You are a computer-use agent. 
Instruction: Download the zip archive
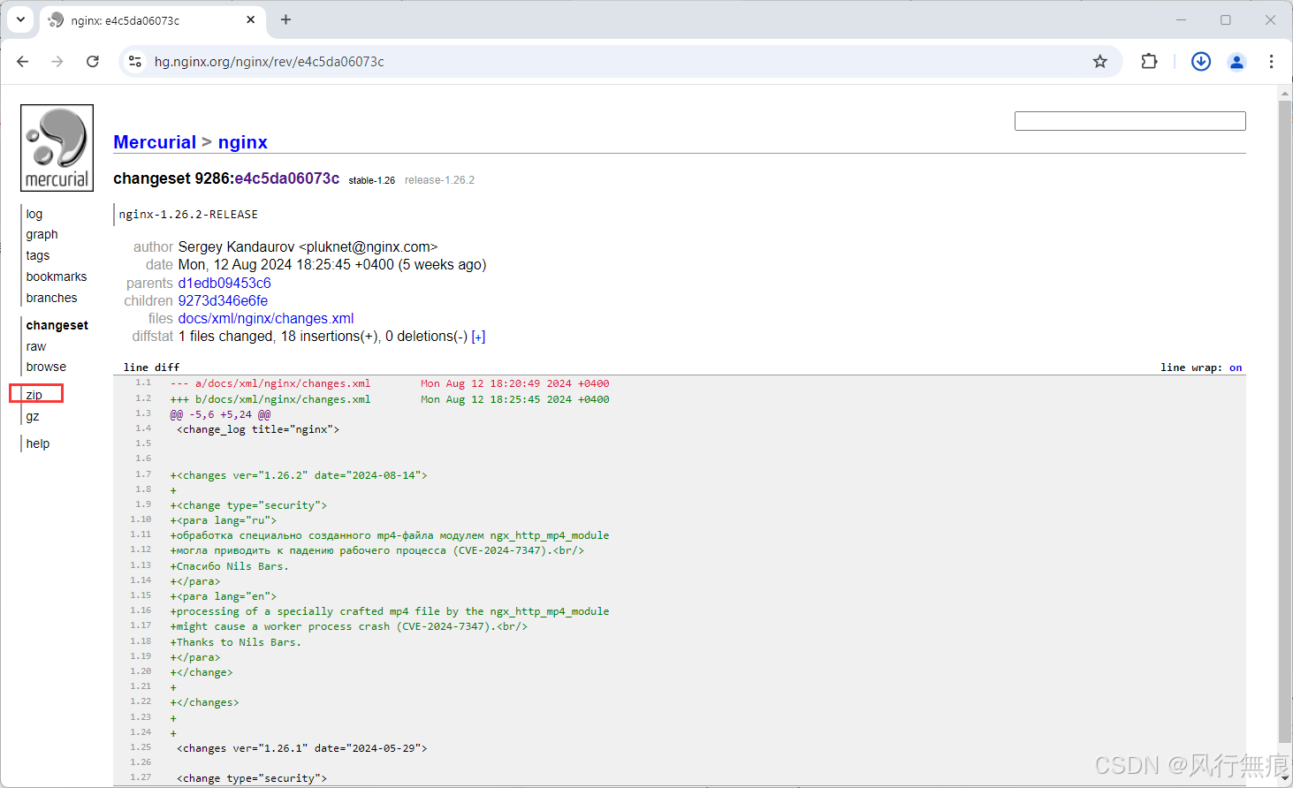coord(34,395)
